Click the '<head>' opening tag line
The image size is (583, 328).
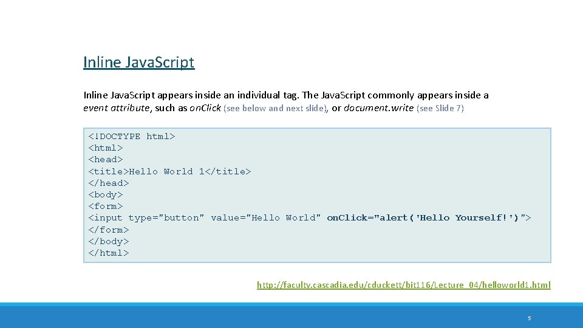coord(106,160)
